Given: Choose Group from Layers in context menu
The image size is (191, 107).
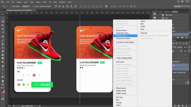Looking at the screenshot, I should [x=125, y=38].
